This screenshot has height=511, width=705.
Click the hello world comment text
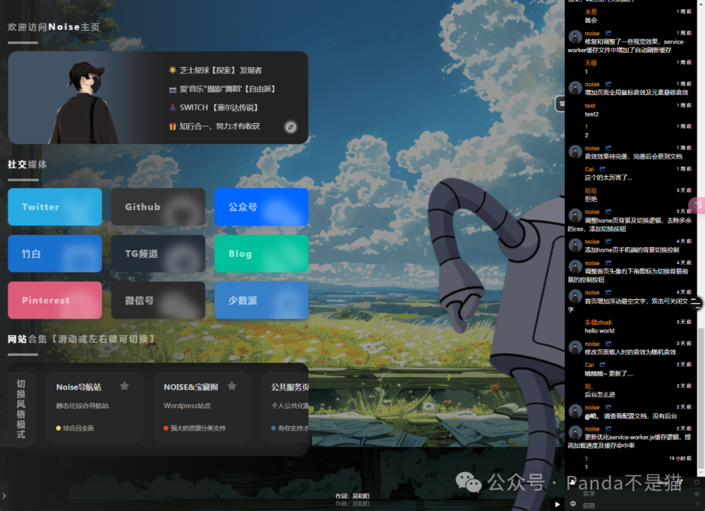pyautogui.click(x=599, y=331)
